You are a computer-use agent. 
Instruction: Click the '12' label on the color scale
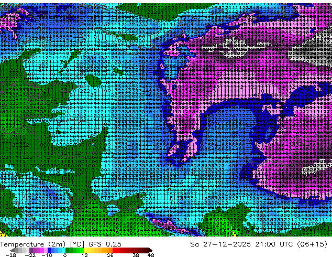pos(85,255)
